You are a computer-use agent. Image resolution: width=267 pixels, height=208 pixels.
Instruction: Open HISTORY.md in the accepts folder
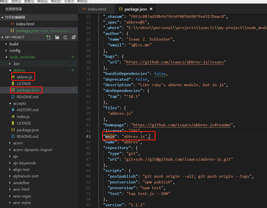click(28, 110)
